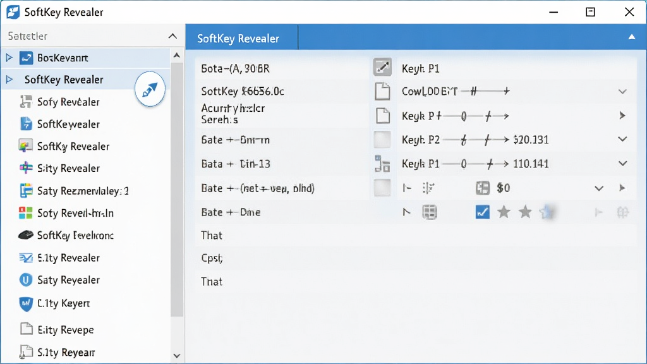Image resolution: width=647 pixels, height=364 pixels.
Task: Expand the SoftKey Revealer tree node arrow
Action: 9,79
